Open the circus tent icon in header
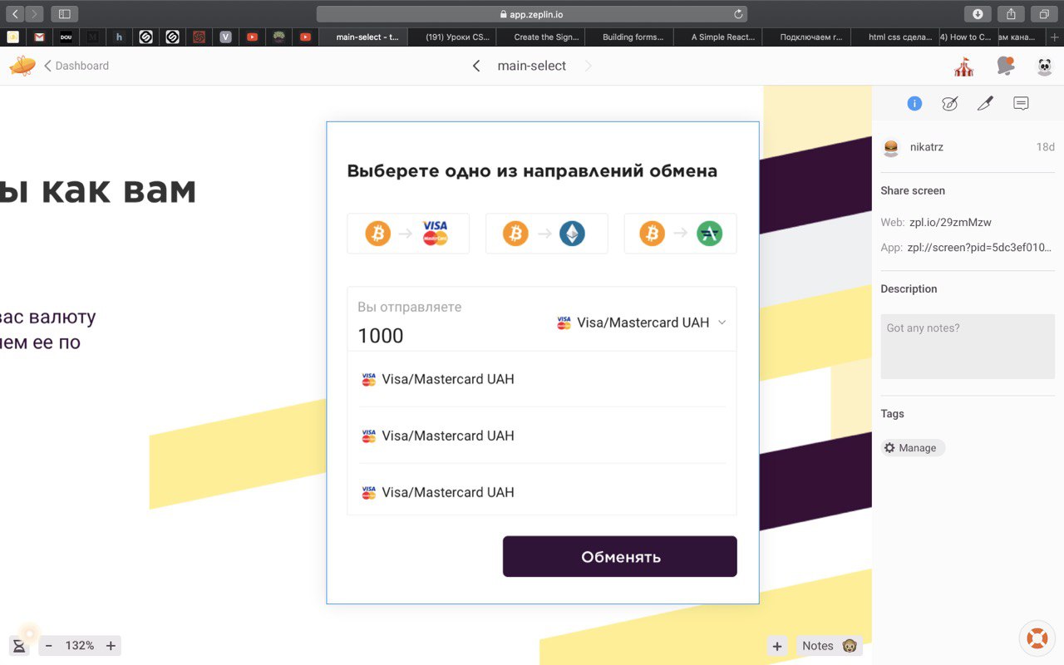The image size is (1064, 665). click(x=964, y=66)
